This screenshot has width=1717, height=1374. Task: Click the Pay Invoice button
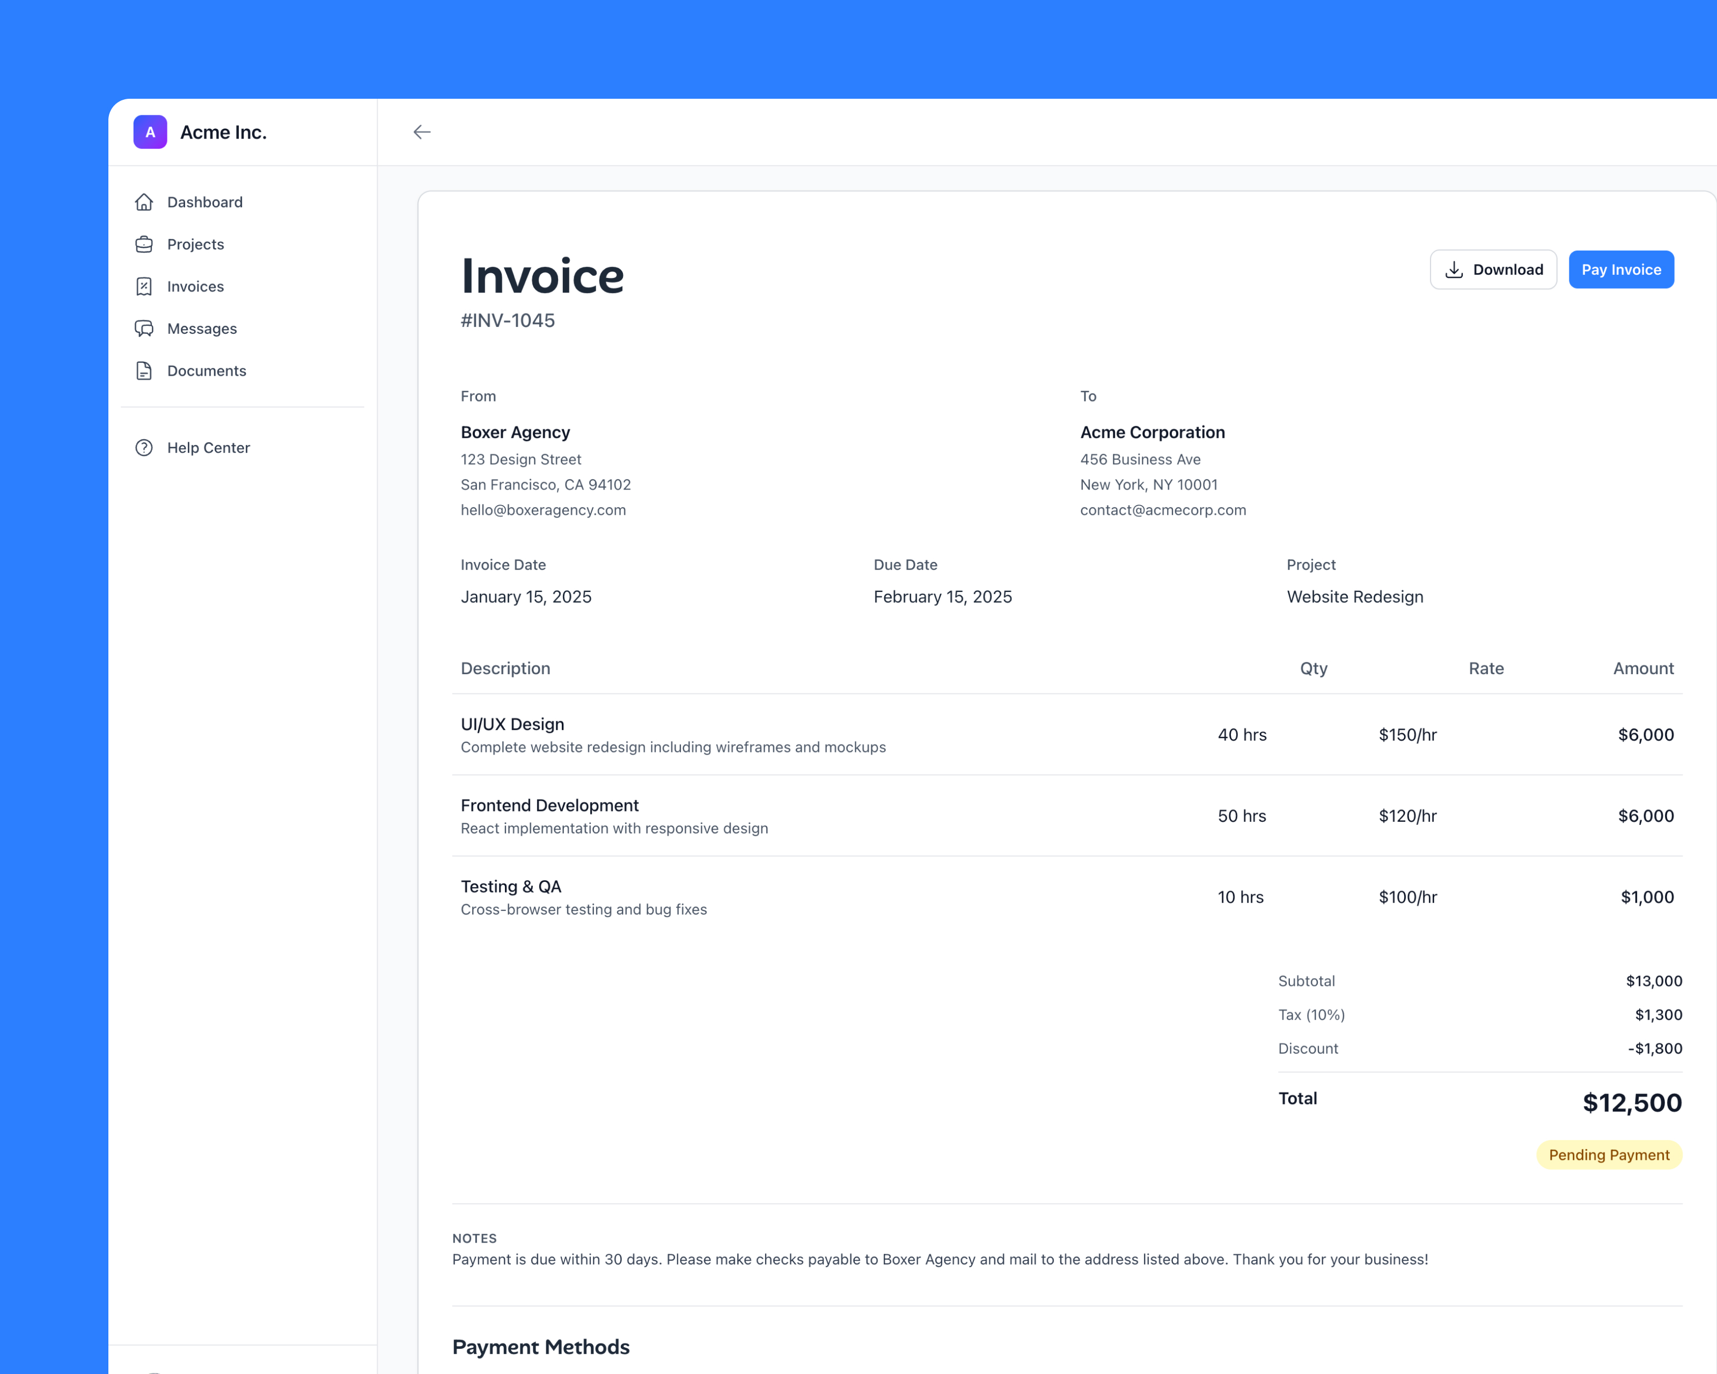1621,270
